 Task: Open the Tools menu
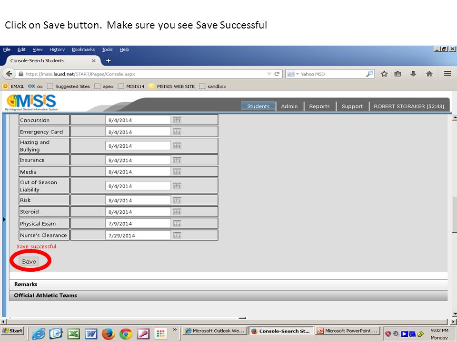(107, 49)
